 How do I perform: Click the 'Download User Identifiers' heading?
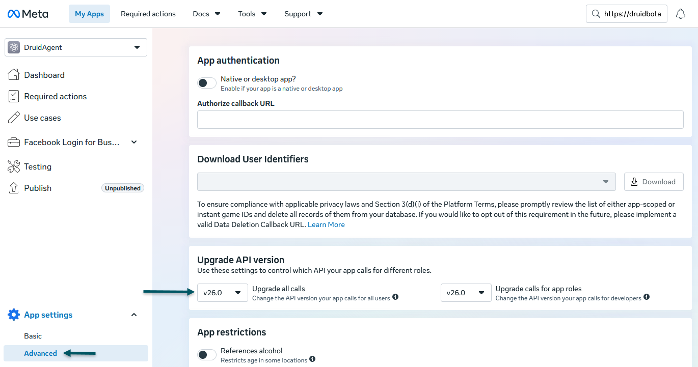point(253,159)
